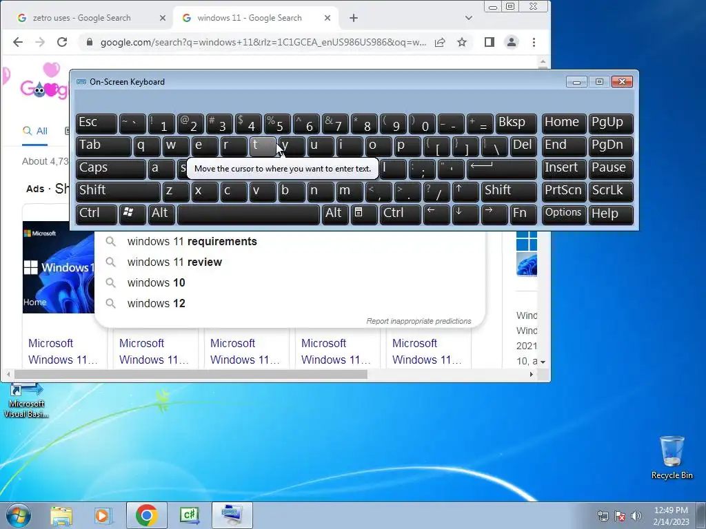Screen dimensions: 706x529
Task: Switch to the zetro uses Google Search tab
Action: click(81, 18)
